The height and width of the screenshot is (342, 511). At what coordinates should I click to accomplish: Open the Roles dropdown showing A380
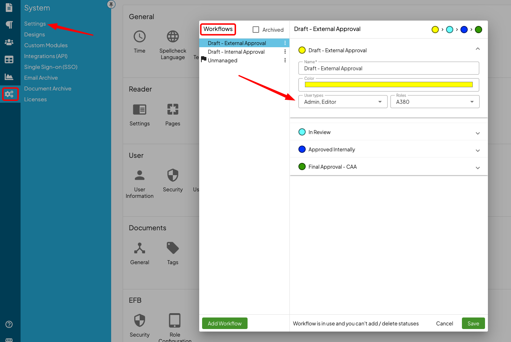point(435,102)
